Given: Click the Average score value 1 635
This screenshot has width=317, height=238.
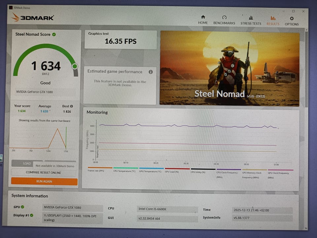Looking at the screenshot, I should pyautogui.click(x=44, y=111).
